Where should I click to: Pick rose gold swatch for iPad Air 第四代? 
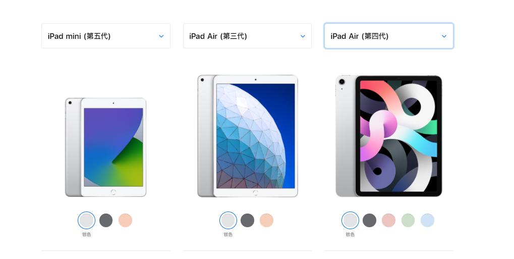389,220
